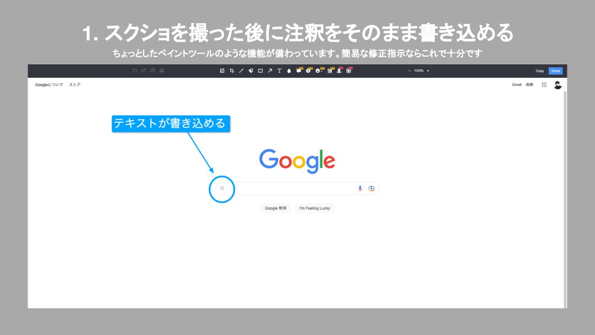Click the circular reset icon in toolbar
Image resolution: width=595 pixels, height=335 pixels.
click(153, 70)
